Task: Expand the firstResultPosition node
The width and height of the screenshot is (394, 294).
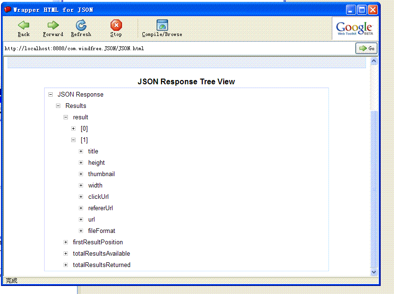Action: 66,242
